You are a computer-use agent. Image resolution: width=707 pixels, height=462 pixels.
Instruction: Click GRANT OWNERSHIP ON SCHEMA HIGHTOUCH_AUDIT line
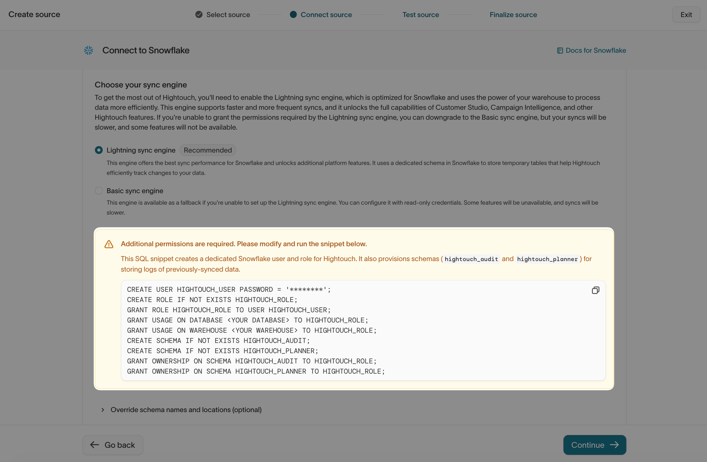pos(251,361)
